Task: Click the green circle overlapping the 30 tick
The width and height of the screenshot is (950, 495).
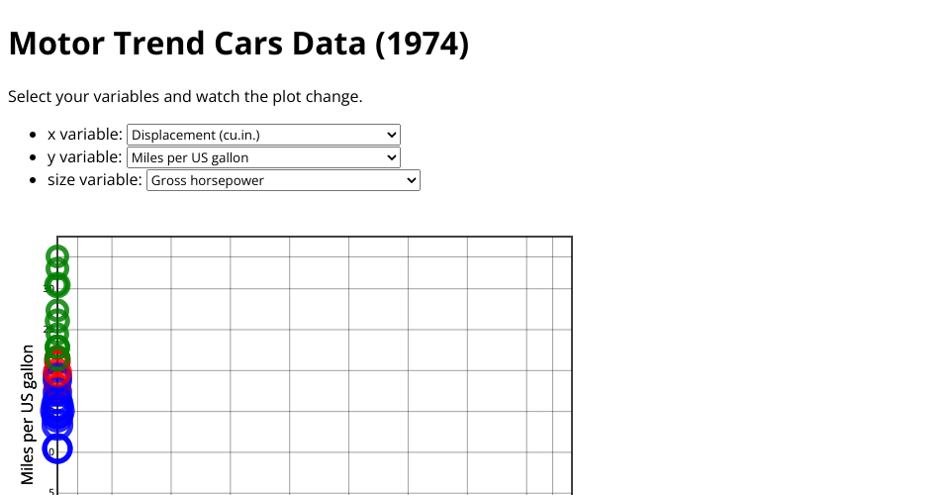Action: pyautogui.click(x=57, y=286)
